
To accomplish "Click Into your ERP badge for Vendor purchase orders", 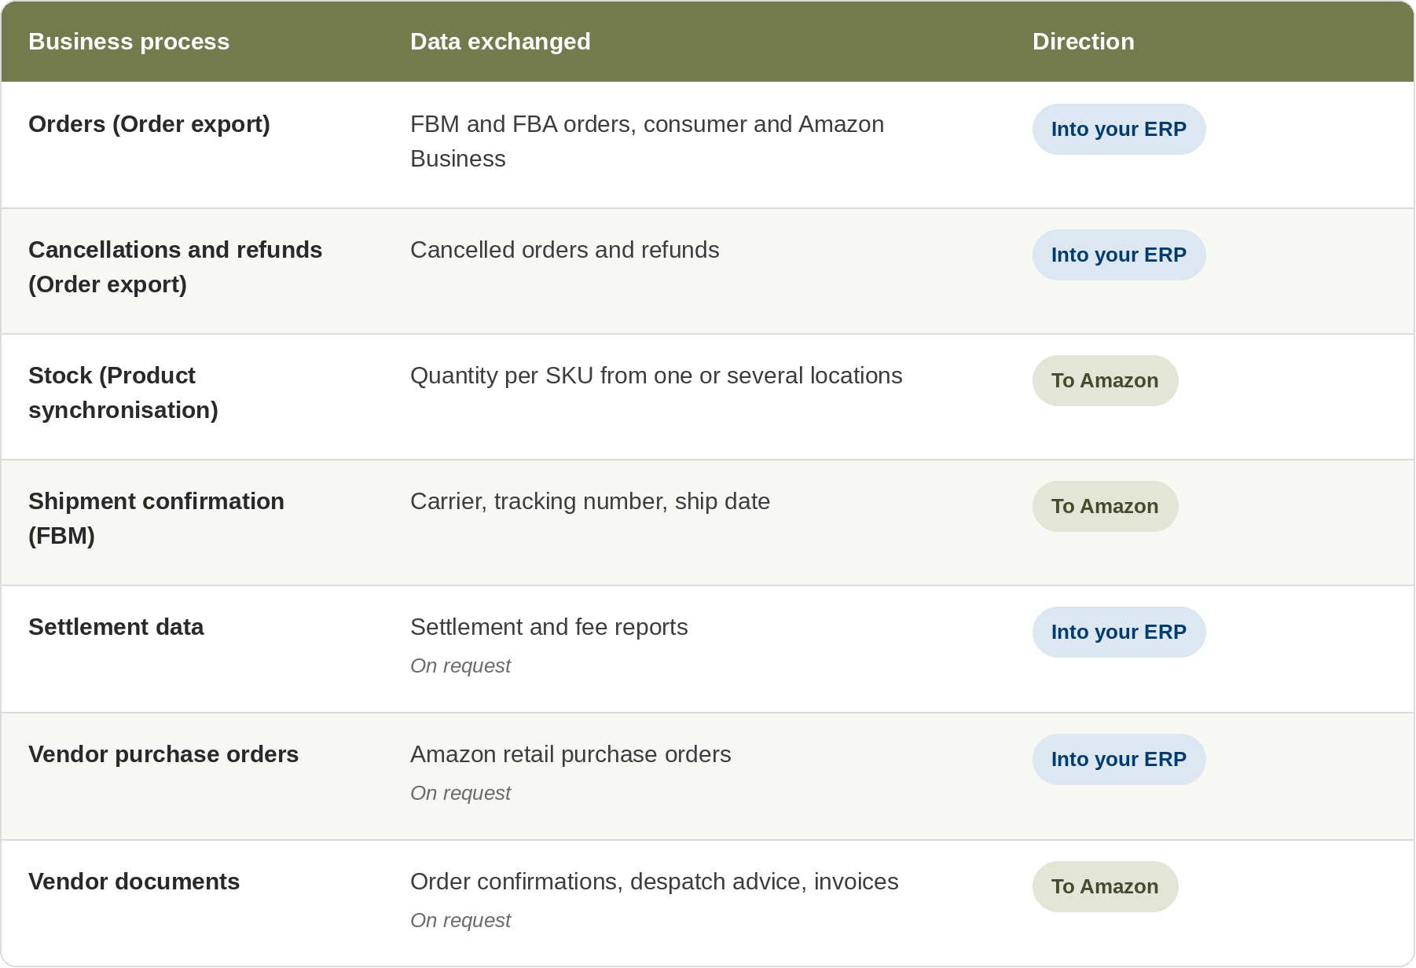I will click(x=1119, y=760).
